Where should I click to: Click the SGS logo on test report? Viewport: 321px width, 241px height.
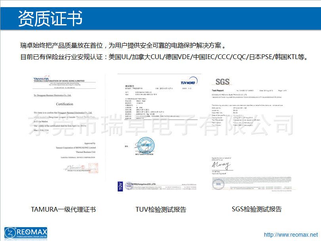click(x=222, y=82)
